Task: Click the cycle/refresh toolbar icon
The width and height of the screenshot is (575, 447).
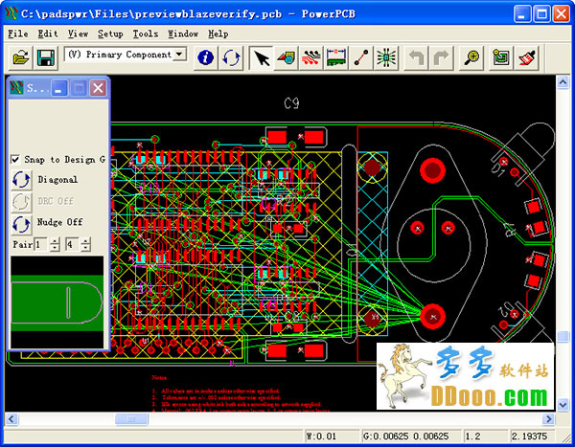Action: coord(231,57)
